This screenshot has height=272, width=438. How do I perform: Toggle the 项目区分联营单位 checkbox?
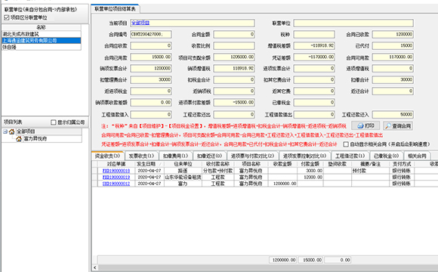pos(7,17)
